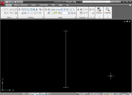The width and height of the screenshot is (132, 95).
Task: Toggle Polar tracking in the status bar
Action: coord(32,94)
